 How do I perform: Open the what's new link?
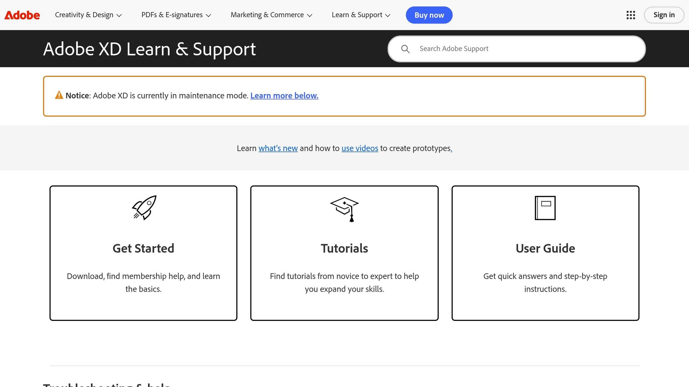coord(278,148)
